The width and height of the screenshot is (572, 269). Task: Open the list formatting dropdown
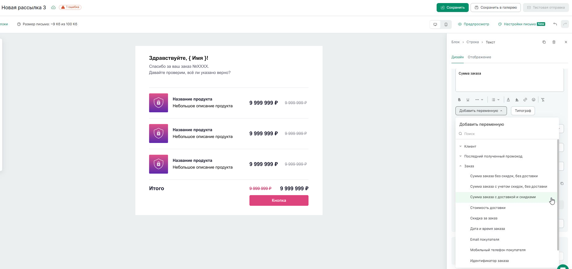(495, 100)
